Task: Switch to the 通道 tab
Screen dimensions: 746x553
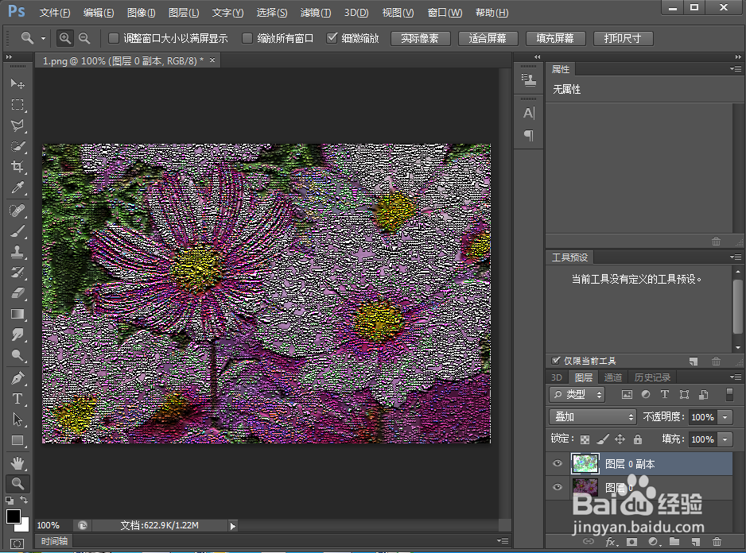Action: 612,377
